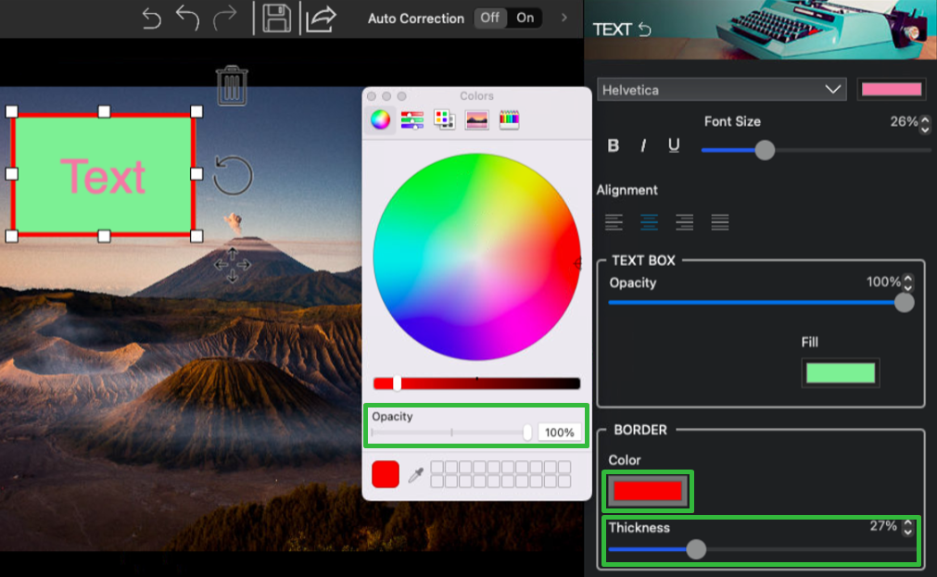Click the Text Box Opacity slider handle
Image resolution: width=937 pixels, height=577 pixels.
click(905, 302)
